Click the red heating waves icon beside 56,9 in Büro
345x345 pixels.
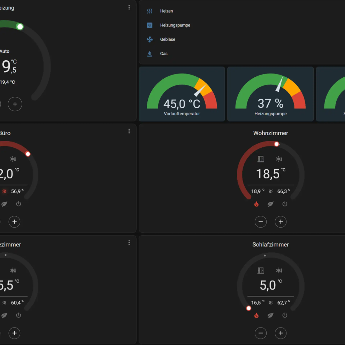tap(5, 191)
